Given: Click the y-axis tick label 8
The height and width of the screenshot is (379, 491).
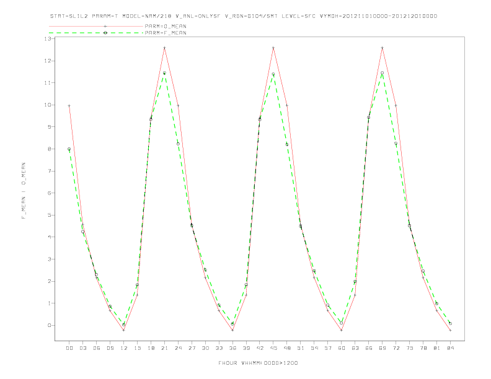Looking at the screenshot, I should (x=50, y=149).
